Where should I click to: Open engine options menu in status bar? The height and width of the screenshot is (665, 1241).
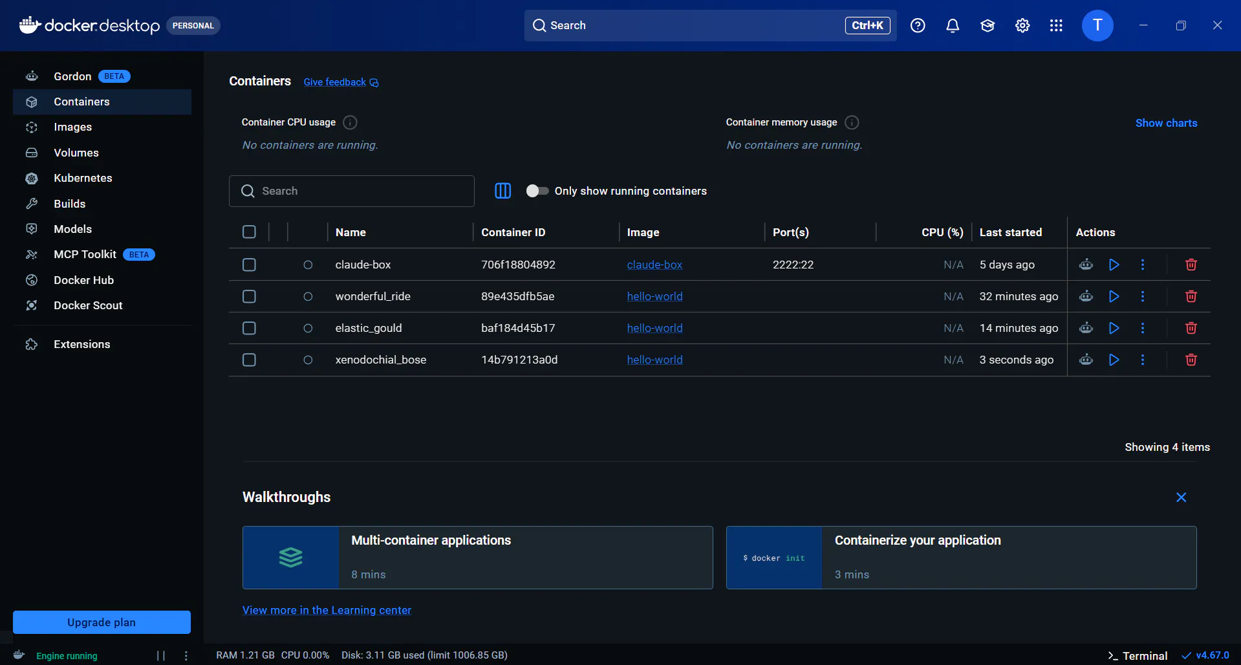[x=186, y=655]
